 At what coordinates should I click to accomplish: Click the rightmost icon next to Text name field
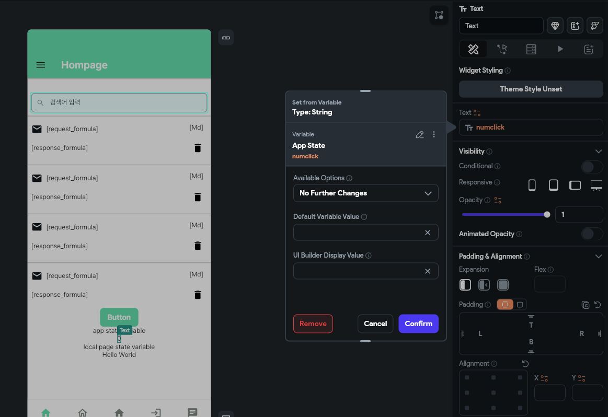point(594,26)
